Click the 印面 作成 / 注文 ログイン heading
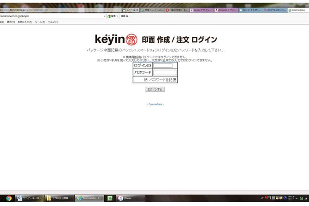 tap(179, 40)
